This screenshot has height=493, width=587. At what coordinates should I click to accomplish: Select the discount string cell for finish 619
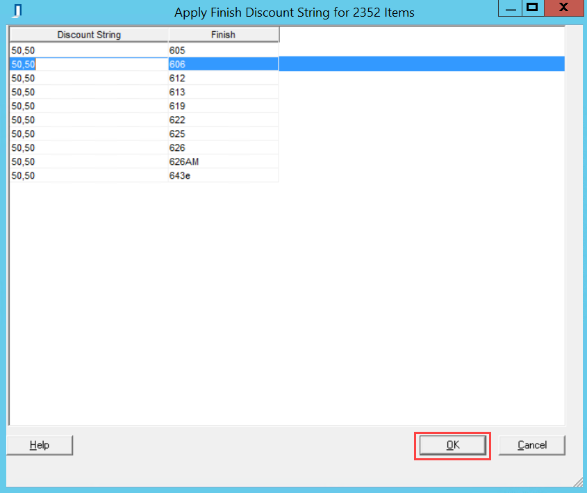coord(89,106)
